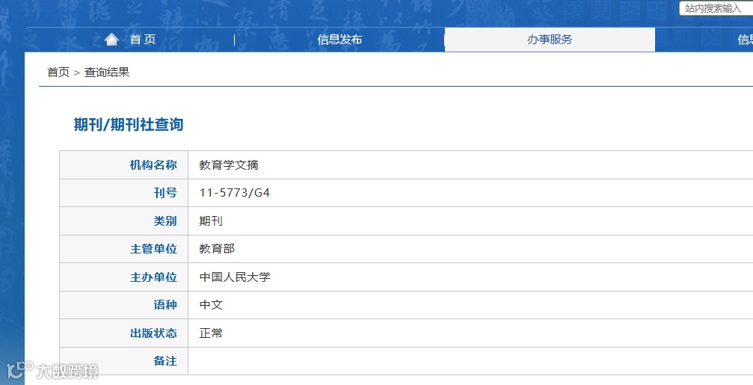This screenshot has width=753, height=385.
Task: Select the 教育学文摘 value
Action: 229,165
